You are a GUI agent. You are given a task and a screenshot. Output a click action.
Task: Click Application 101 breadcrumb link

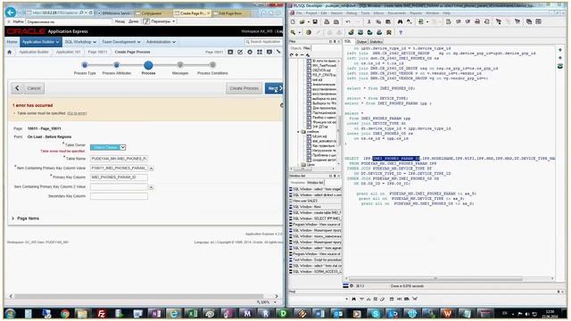pos(68,52)
